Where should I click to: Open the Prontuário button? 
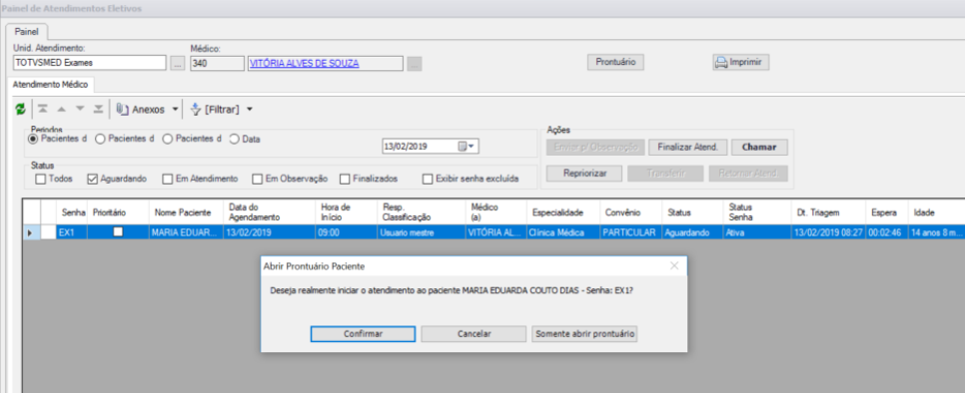click(x=615, y=62)
